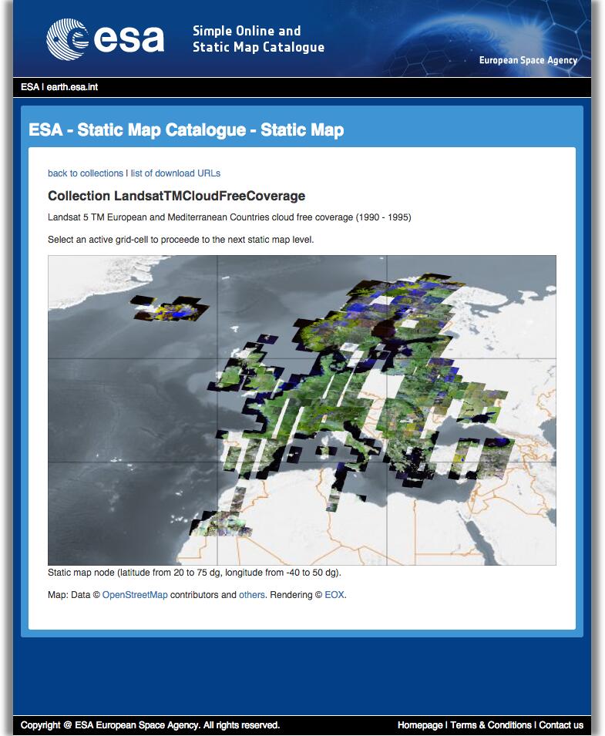Select grid cell covering Turkey and Greece

pyautogui.click(x=471, y=513)
